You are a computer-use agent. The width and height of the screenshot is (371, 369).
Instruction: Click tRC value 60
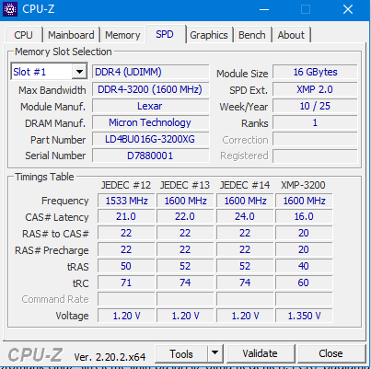pyautogui.click(x=304, y=283)
